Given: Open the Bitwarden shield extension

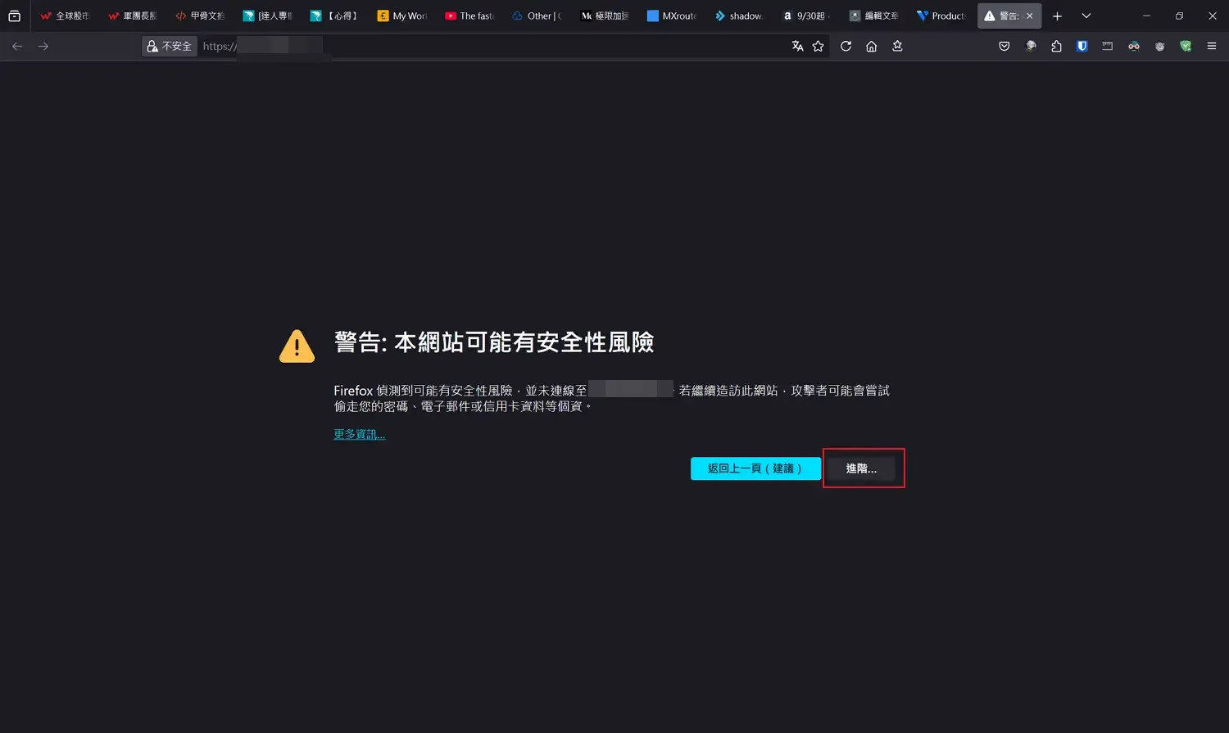Looking at the screenshot, I should point(1082,47).
